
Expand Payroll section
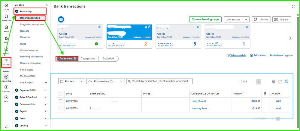coord(46,111)
